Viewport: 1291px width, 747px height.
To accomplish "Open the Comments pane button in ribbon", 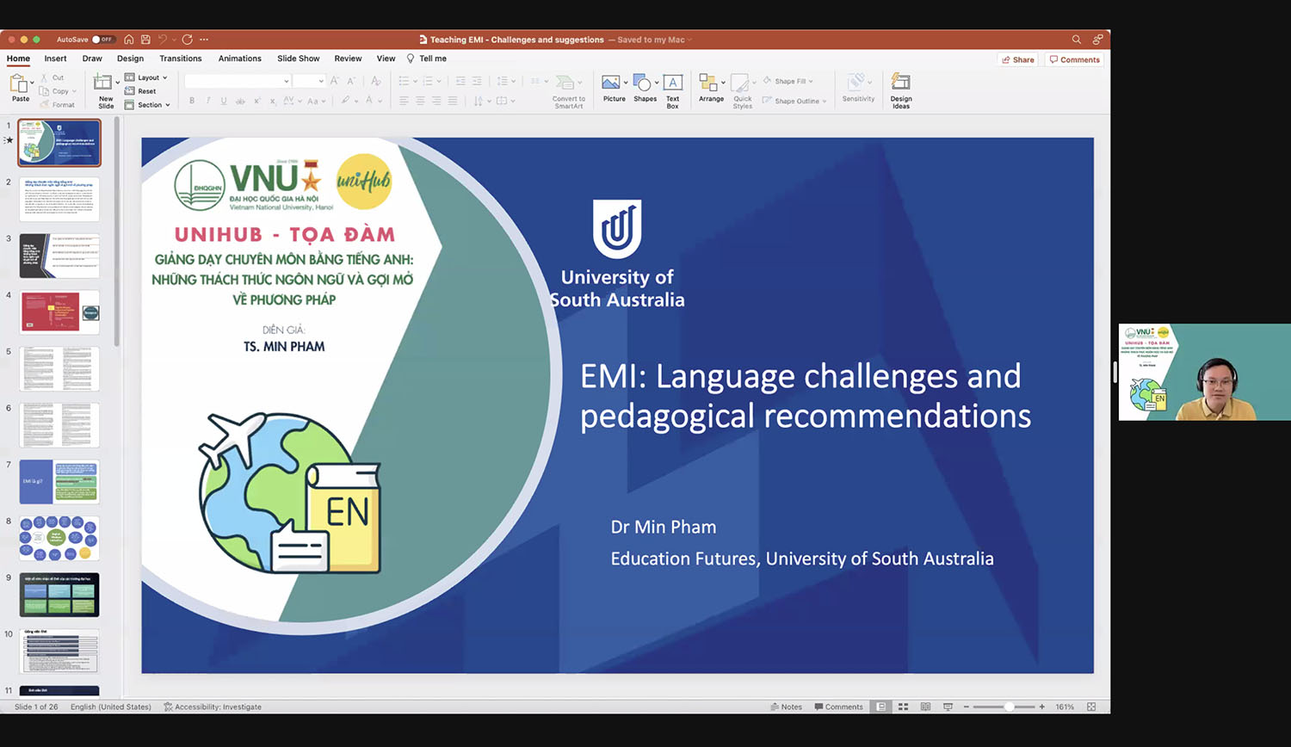I will tap(1075, 59).
